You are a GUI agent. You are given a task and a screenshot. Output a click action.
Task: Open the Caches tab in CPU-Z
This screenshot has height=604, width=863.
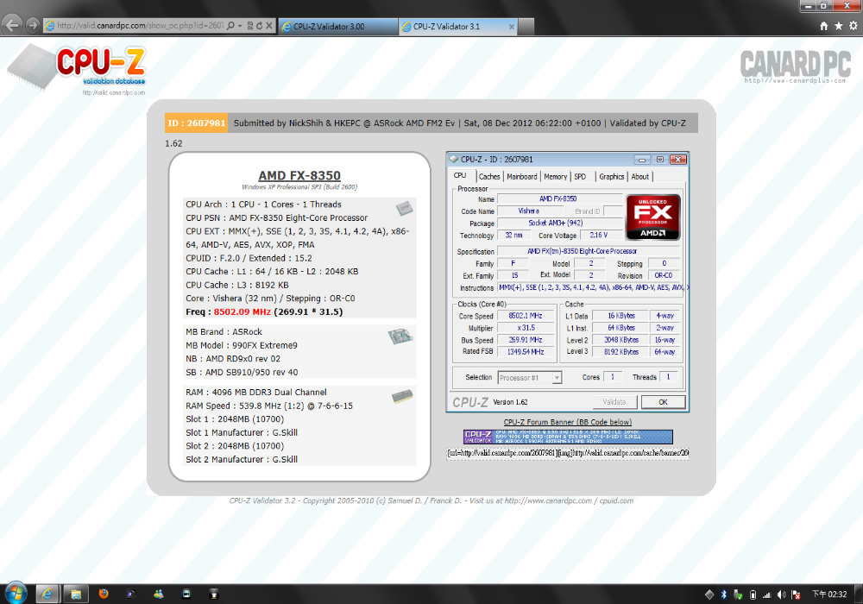488,177
